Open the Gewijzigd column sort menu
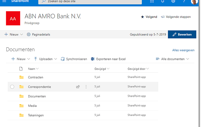202x127 pixels. coord(108,69)
